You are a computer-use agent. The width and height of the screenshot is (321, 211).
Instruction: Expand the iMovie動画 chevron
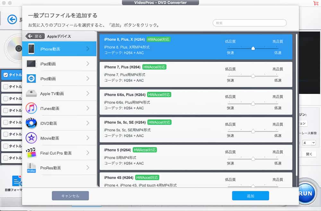pyautogui.click(x=88, y=138)
